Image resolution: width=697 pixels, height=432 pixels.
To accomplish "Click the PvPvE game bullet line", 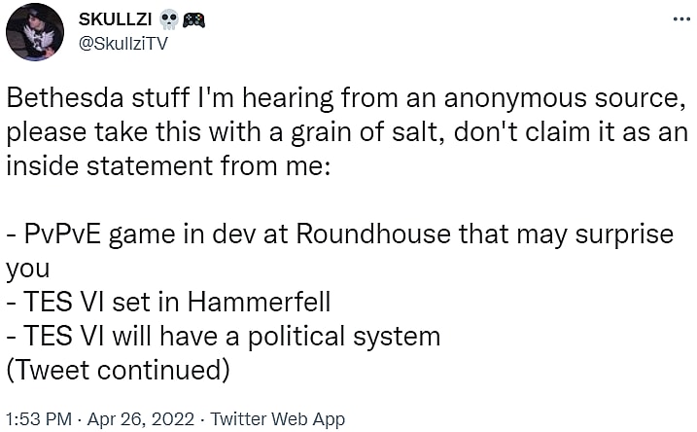I will pyautogui.click(x=342, y=234).
